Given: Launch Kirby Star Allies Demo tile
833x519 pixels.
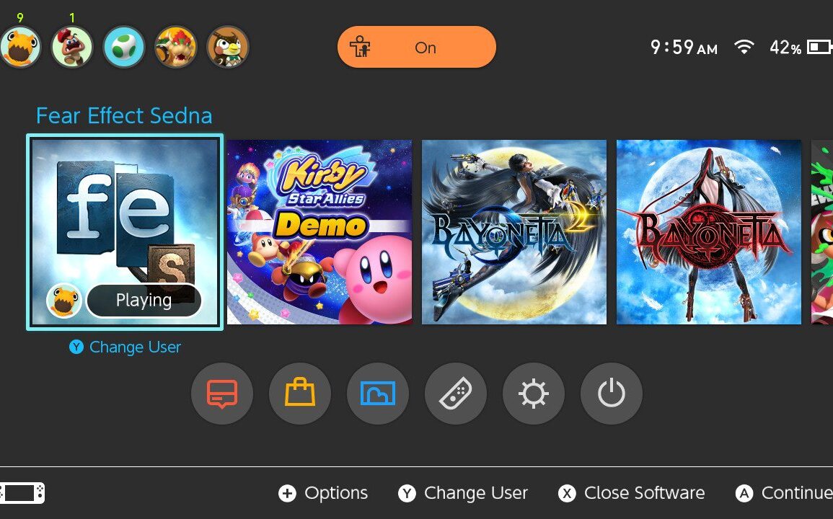Looking at the screenshot, I should (x=319, y=232).
